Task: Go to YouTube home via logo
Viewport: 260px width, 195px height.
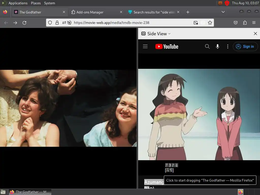Action: (167, 47)
